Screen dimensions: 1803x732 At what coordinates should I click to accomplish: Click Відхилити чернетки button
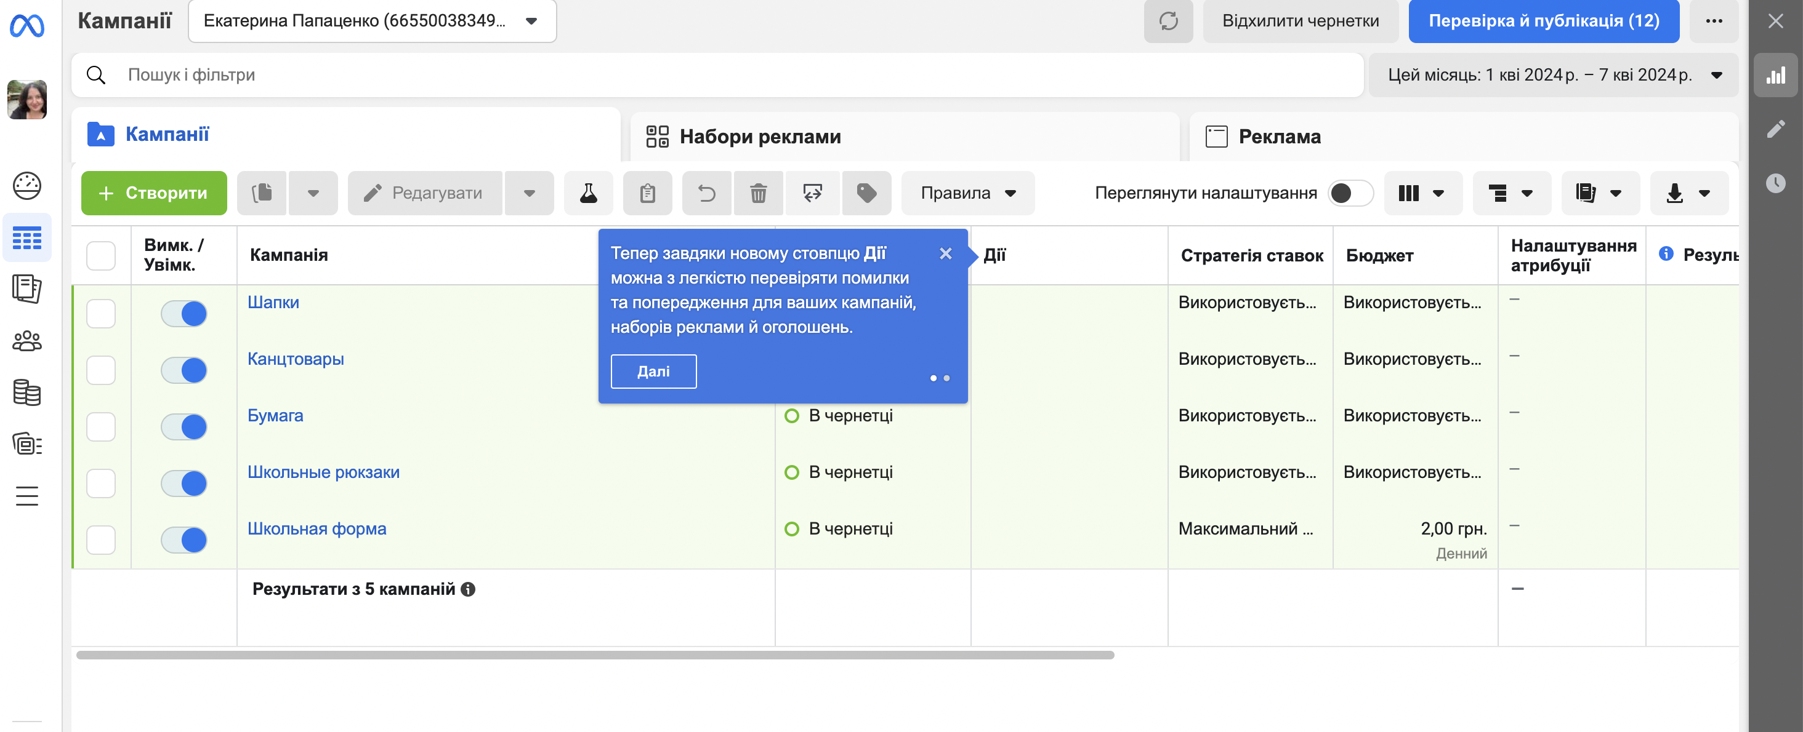(x=1301, y=21)
